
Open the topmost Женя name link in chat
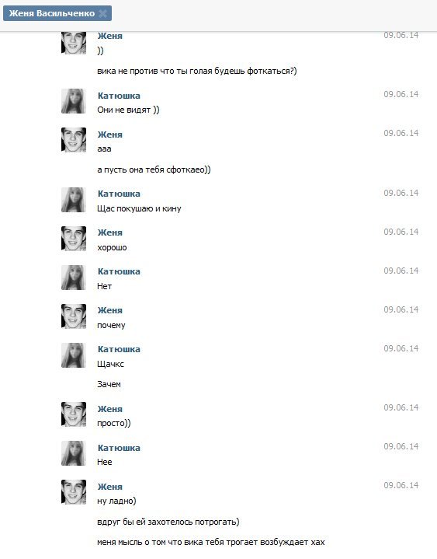pyautogui.click(x=110, y=36)
